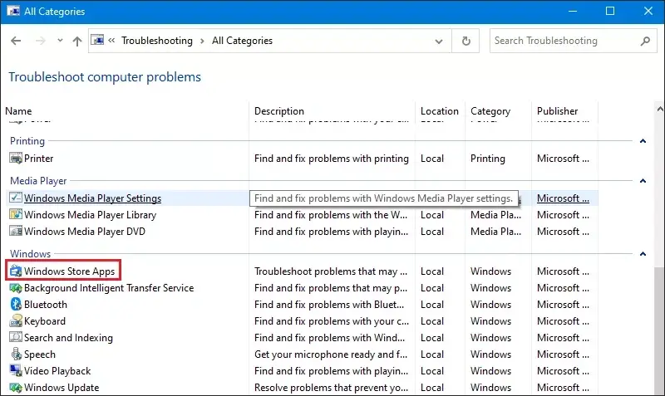Click the up-one-level arrow
The height and width of the screenshot is (396, 665).
[x=76, y=41]
